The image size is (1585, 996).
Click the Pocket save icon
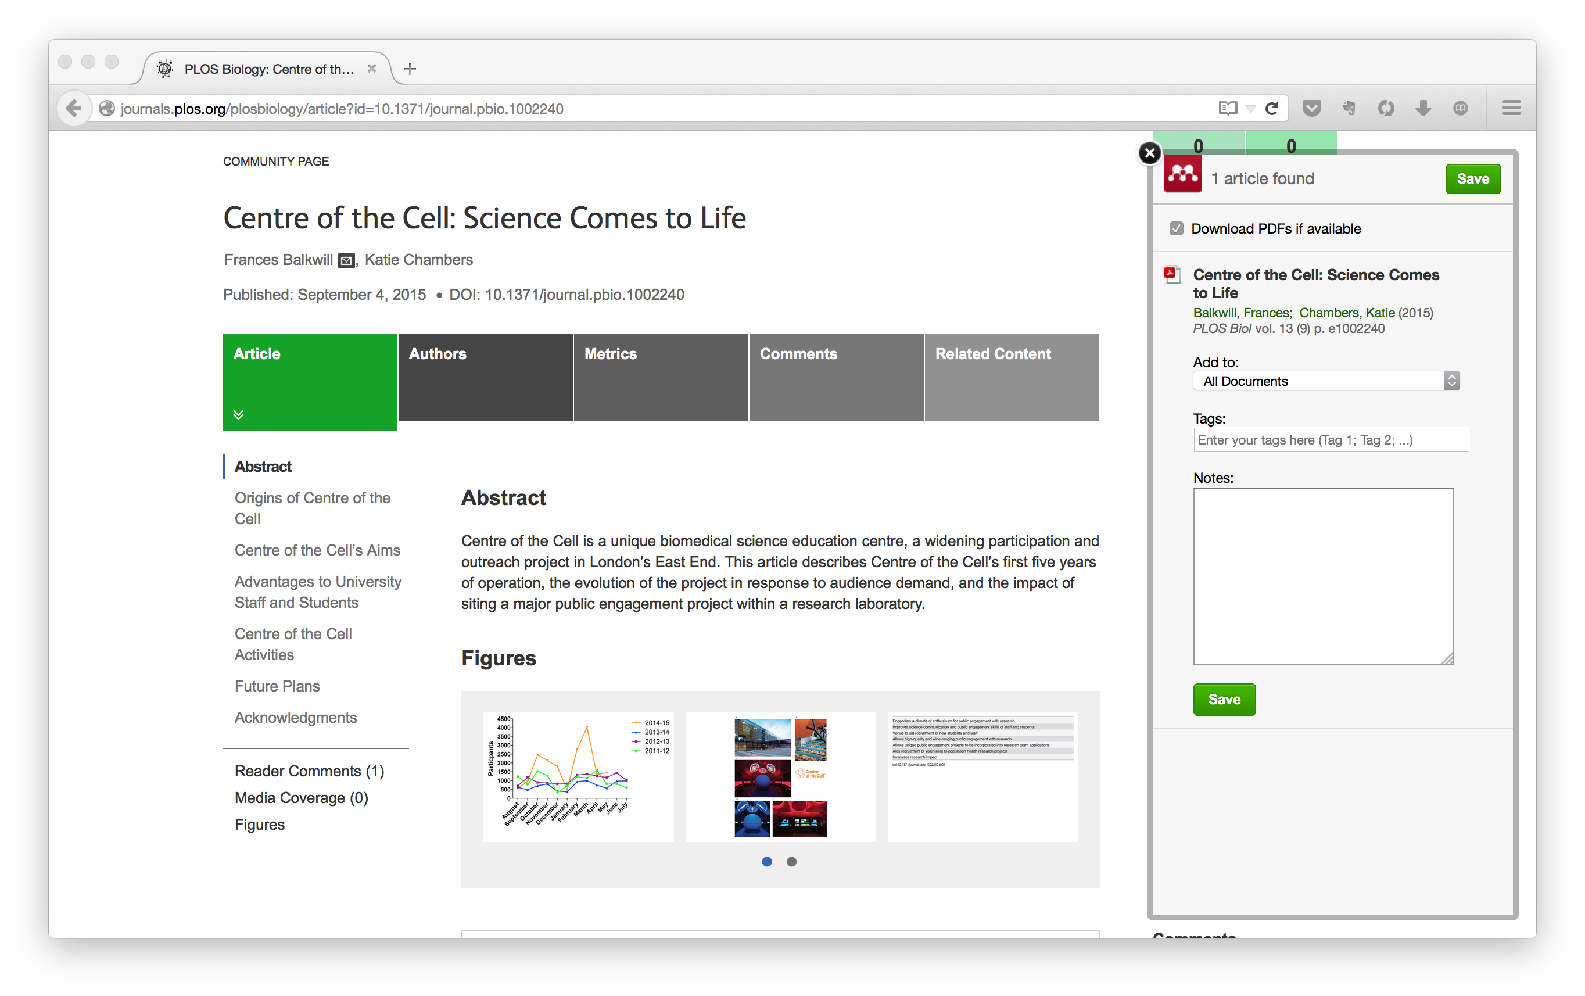click(x=1311, y=108)
